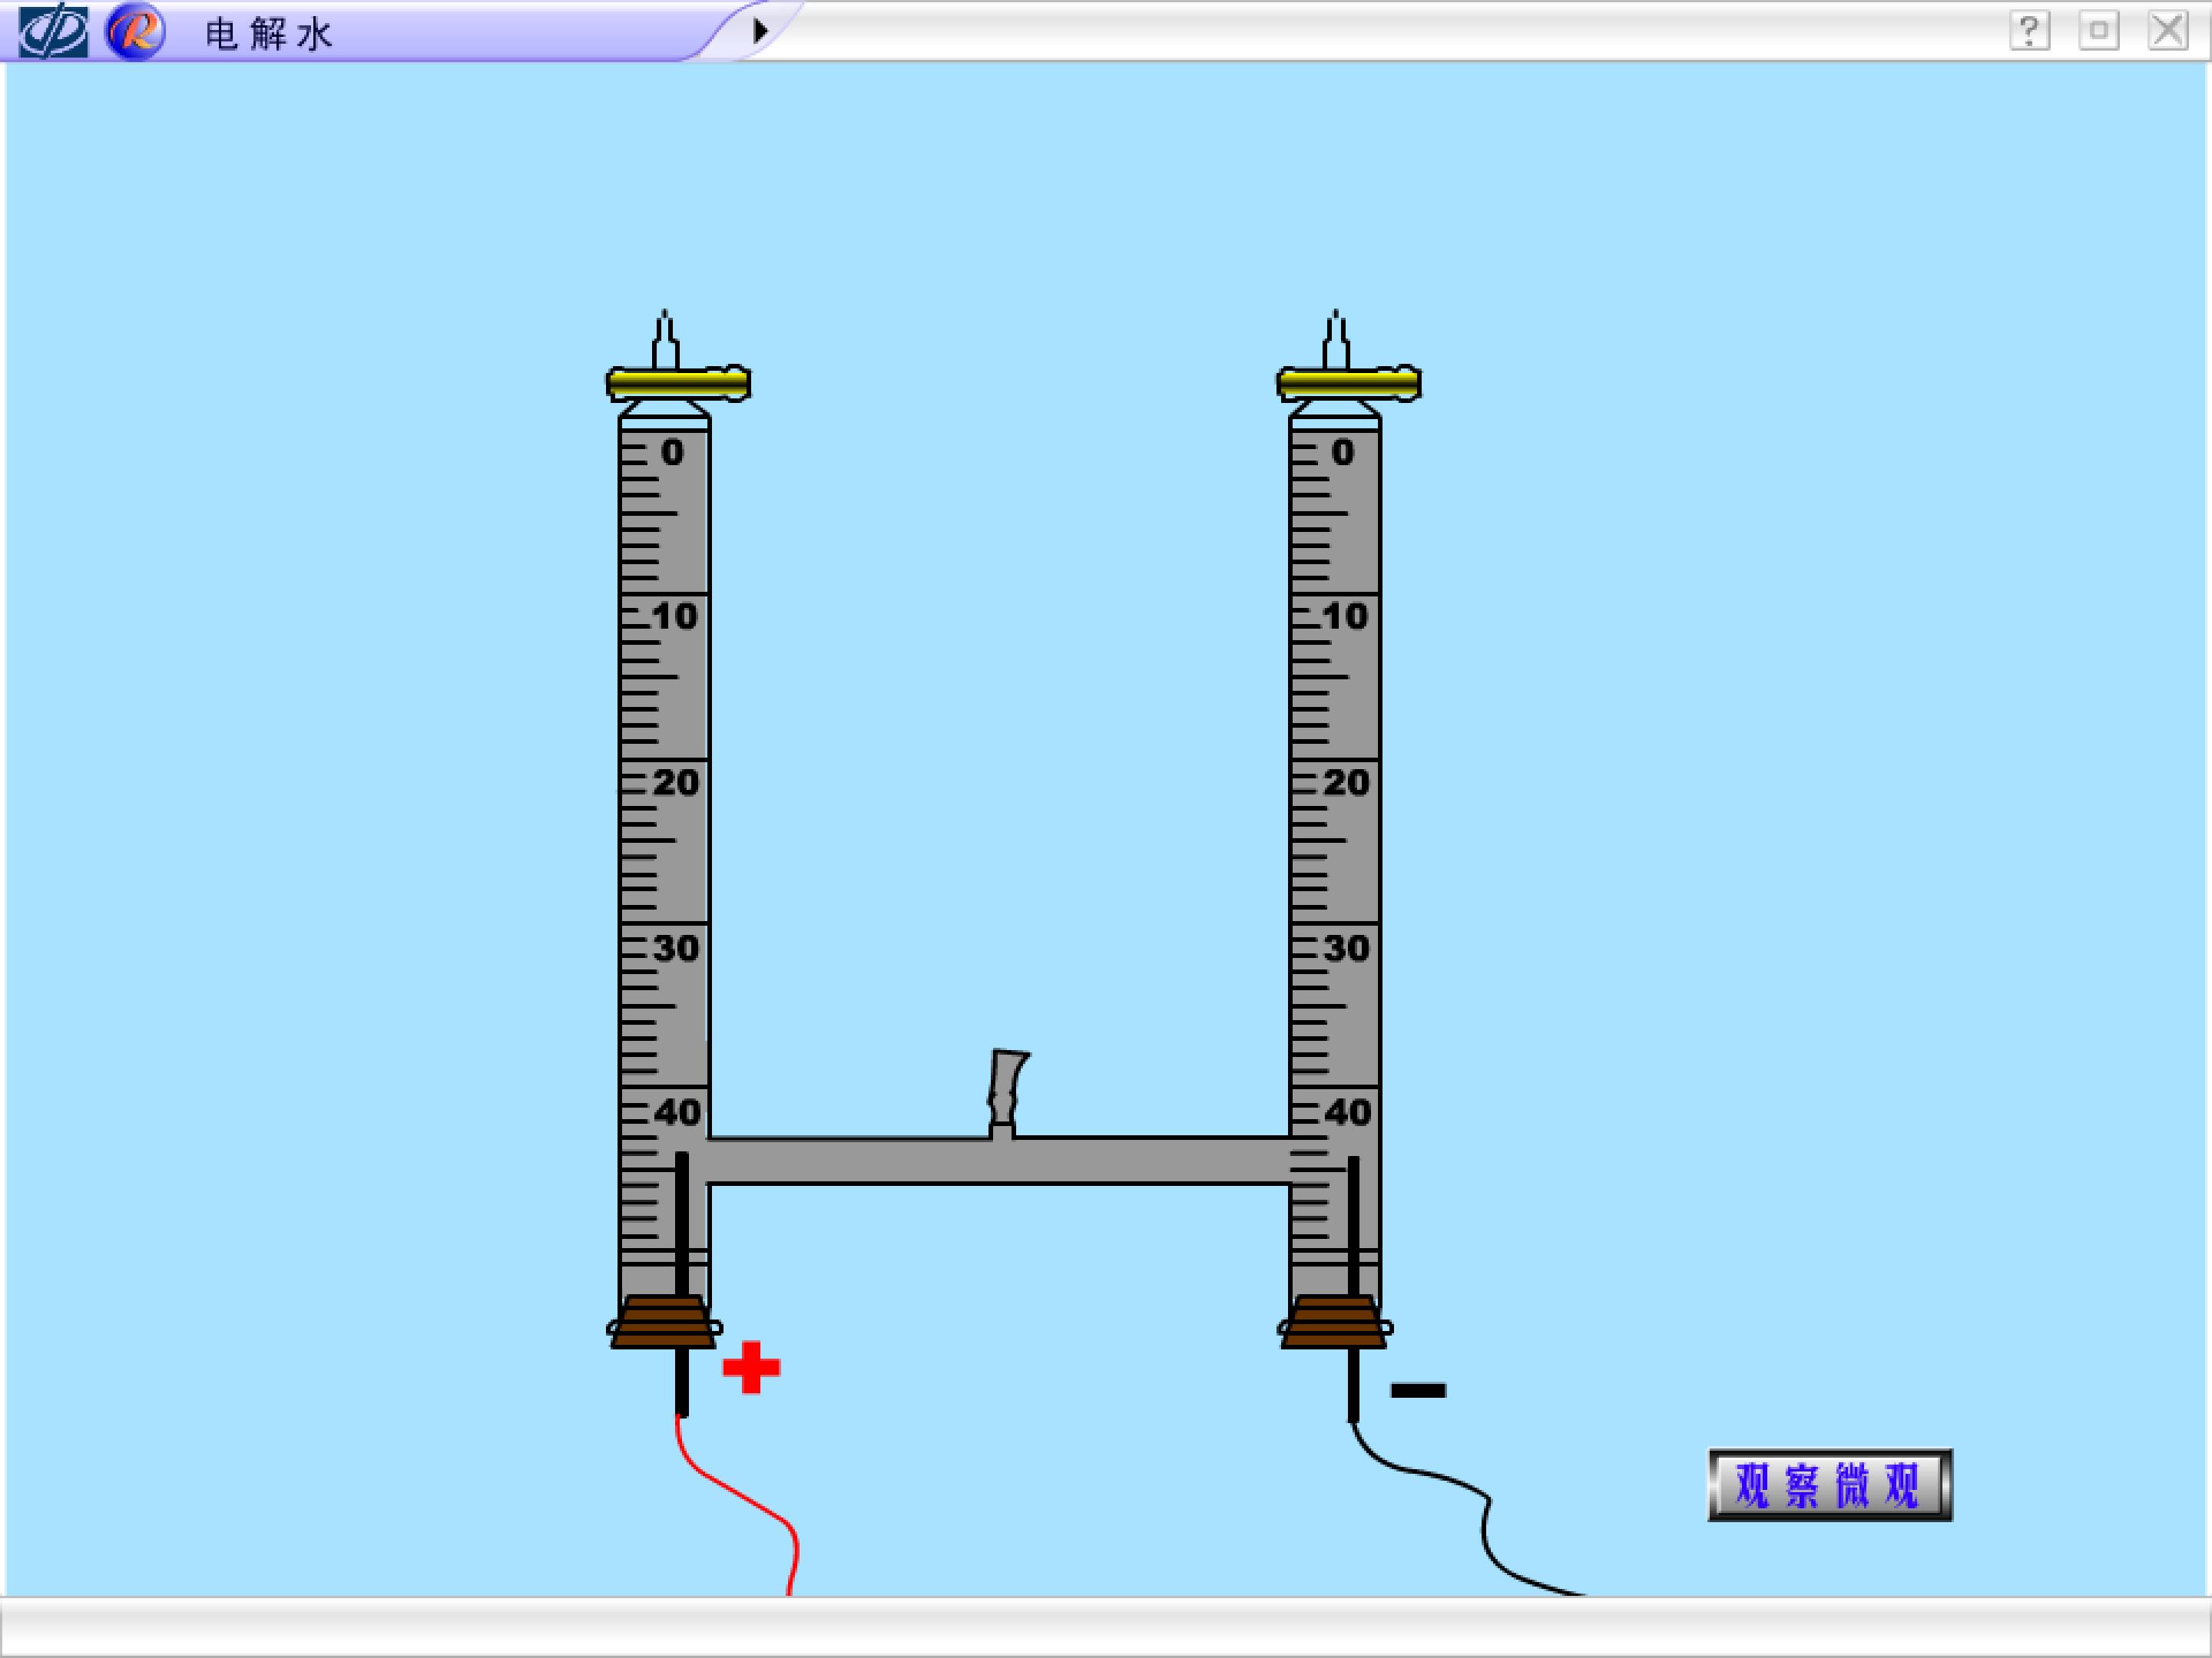Toggle the left tube's yellow stopcock valve
Screen dimensions: 2212x1658
click(679, 384)
